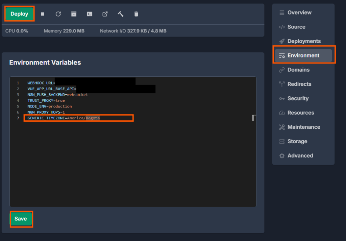Open the terminal console icon

[89, 14]
